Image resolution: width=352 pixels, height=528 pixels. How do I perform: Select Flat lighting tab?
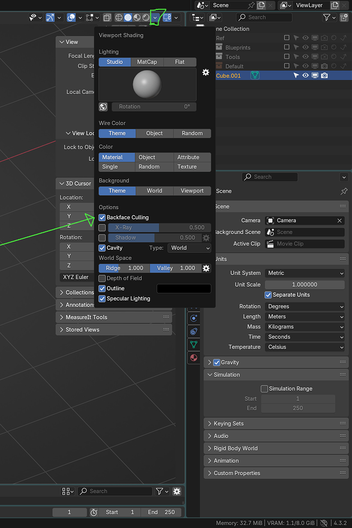pyautogui.click(x=180, y=62)
